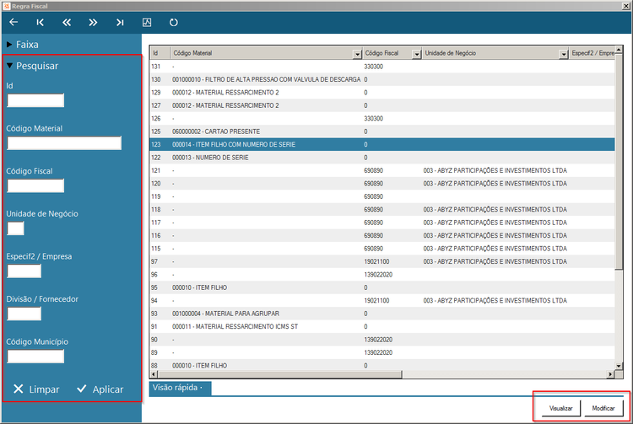Select the Visão rápida tab
Image resolution: width=633 pixels, height=424 pixels.
pyautogui.click(x=180, y=388)
